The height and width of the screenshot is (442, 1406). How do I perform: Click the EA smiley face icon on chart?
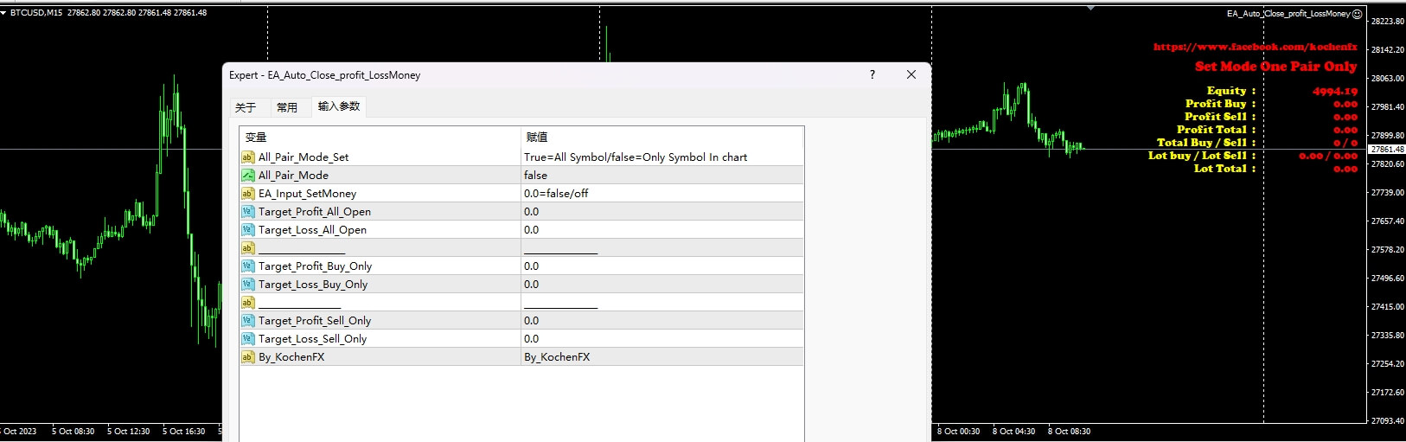pyautogui.click(x=1357, y=14)
